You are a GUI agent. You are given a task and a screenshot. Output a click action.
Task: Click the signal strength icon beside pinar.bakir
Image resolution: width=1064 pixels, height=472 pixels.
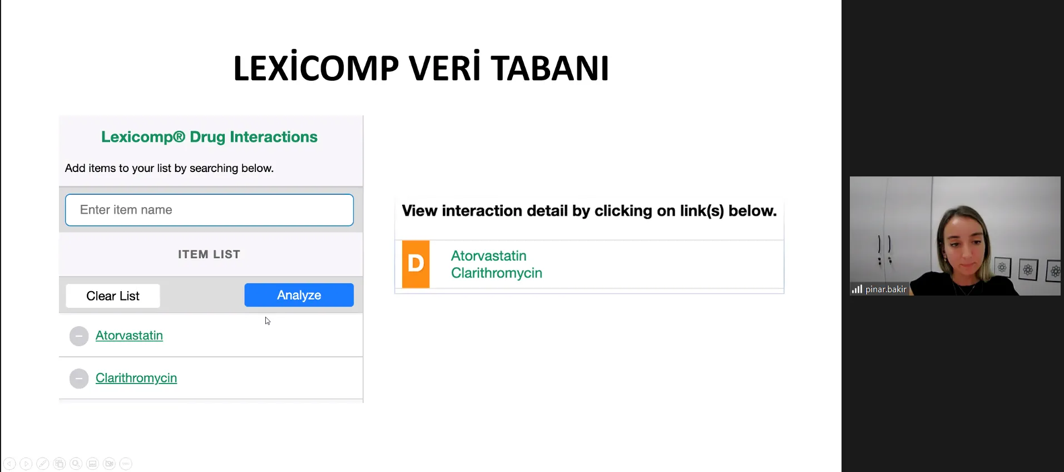857,289
